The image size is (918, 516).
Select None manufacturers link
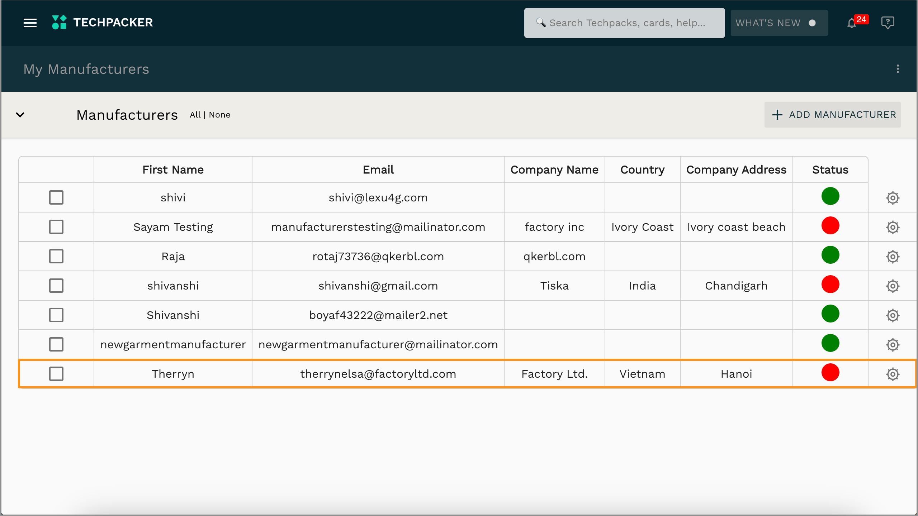pos(219,115)
